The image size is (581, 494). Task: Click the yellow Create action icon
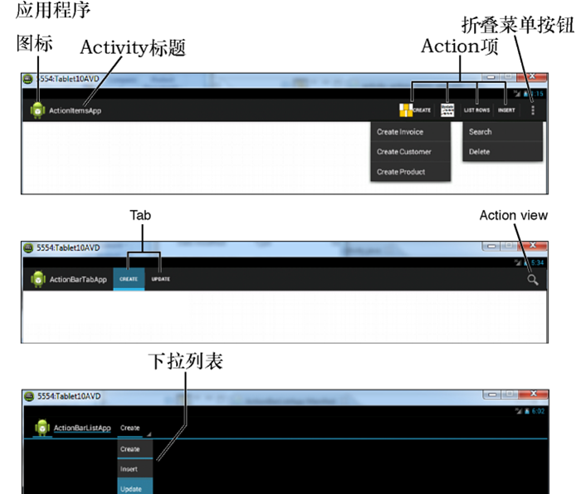pyautogui.click(x=406, y=110)
